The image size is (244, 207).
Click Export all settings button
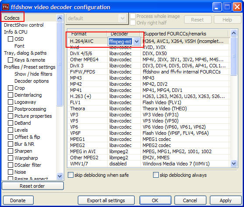(106, 200)
